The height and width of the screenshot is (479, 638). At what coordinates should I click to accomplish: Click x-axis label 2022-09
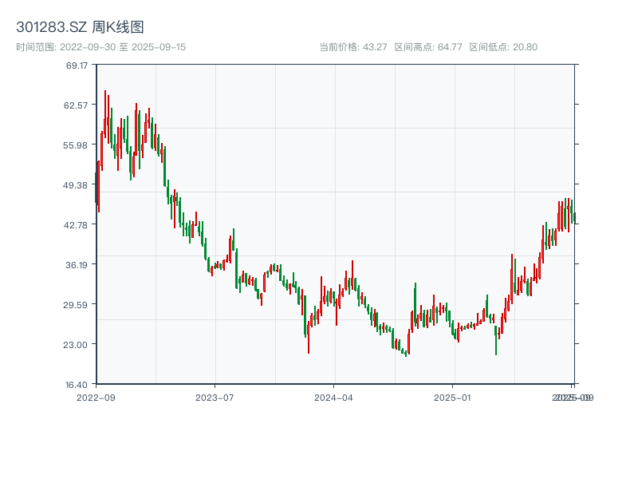tap(96, 398)
